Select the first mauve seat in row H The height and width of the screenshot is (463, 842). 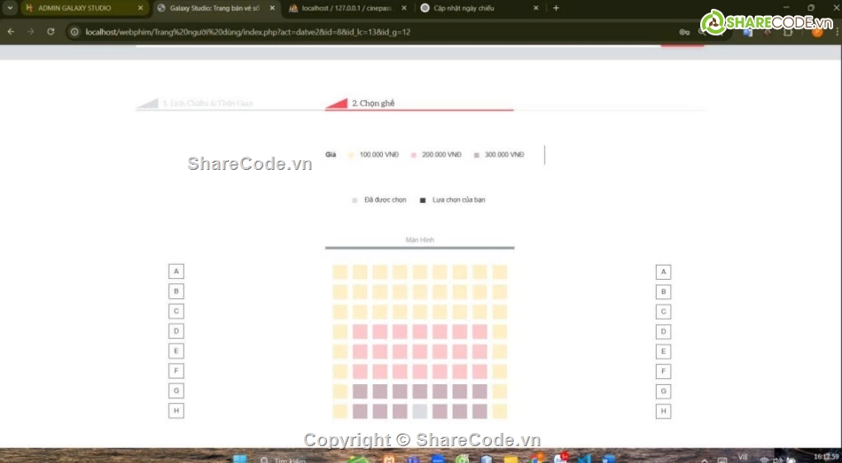pyautogui.click(x=360, y=411)
